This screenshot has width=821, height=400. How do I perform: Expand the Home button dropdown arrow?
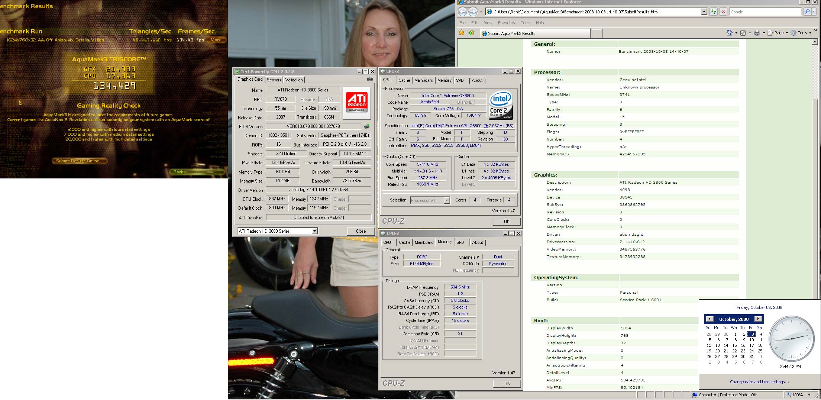[x=736, y=33]
